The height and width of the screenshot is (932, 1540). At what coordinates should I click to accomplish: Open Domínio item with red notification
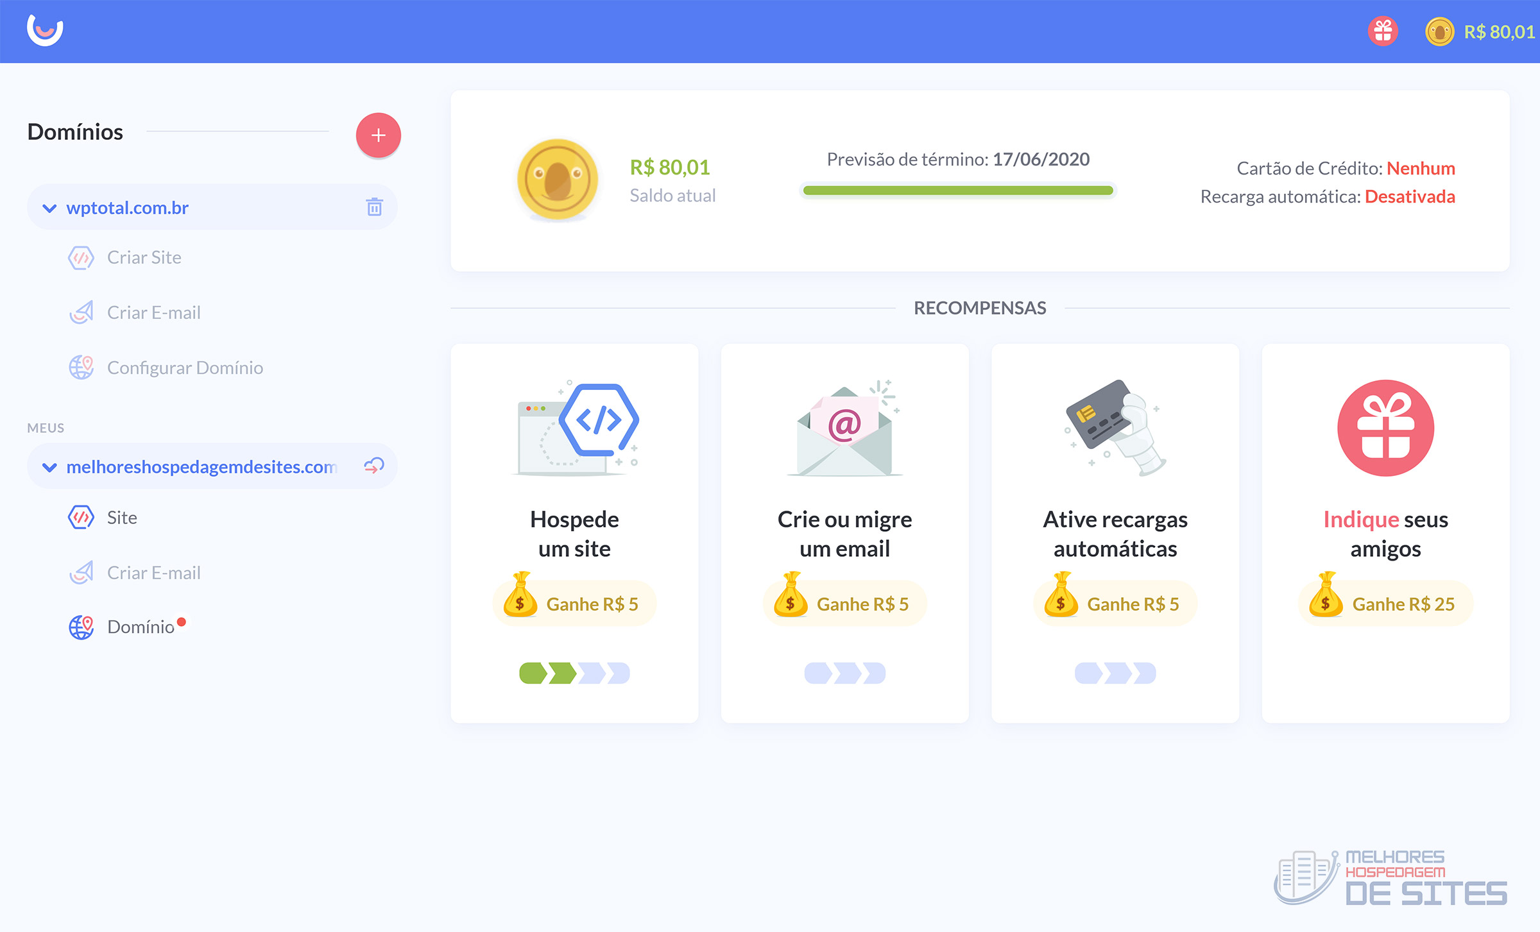pyautogui.click(x=141, y=627)
